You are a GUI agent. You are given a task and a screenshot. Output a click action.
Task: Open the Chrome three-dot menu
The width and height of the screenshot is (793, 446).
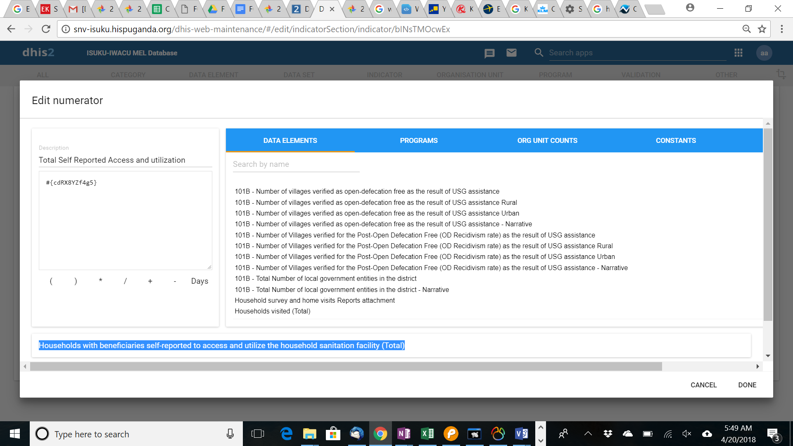click(x=781, y=29)
